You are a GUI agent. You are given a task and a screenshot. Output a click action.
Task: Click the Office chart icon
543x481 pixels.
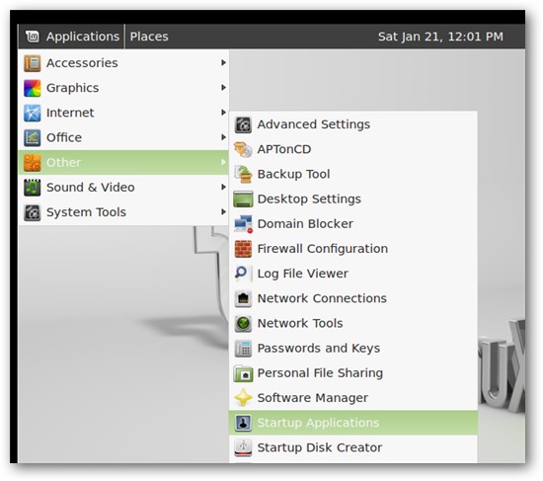33,137
